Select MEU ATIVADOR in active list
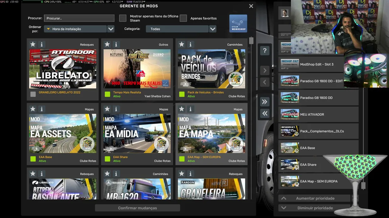This screenshot has height=218, width=389. point(318,114)
